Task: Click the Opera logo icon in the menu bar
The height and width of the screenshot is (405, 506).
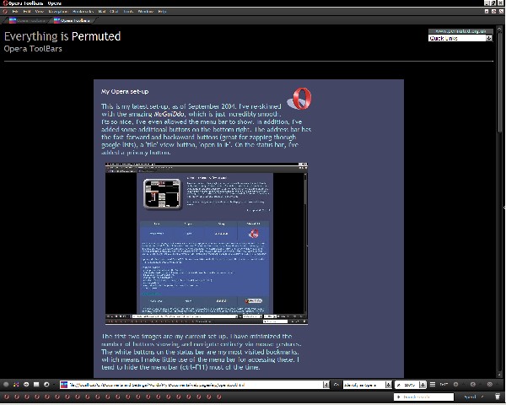Action: tap(4, 12)
